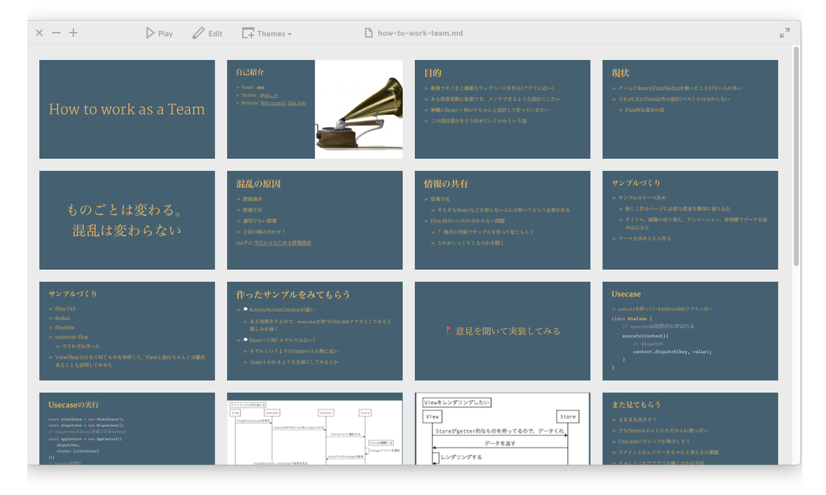Select the Usecaseの実行 slide
Viewport: 826px width, 495px height.
tap(127, 429)
